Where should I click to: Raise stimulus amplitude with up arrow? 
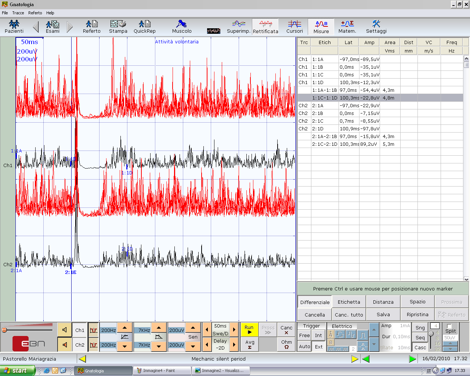pyautogui.click(x=374, y=330)
